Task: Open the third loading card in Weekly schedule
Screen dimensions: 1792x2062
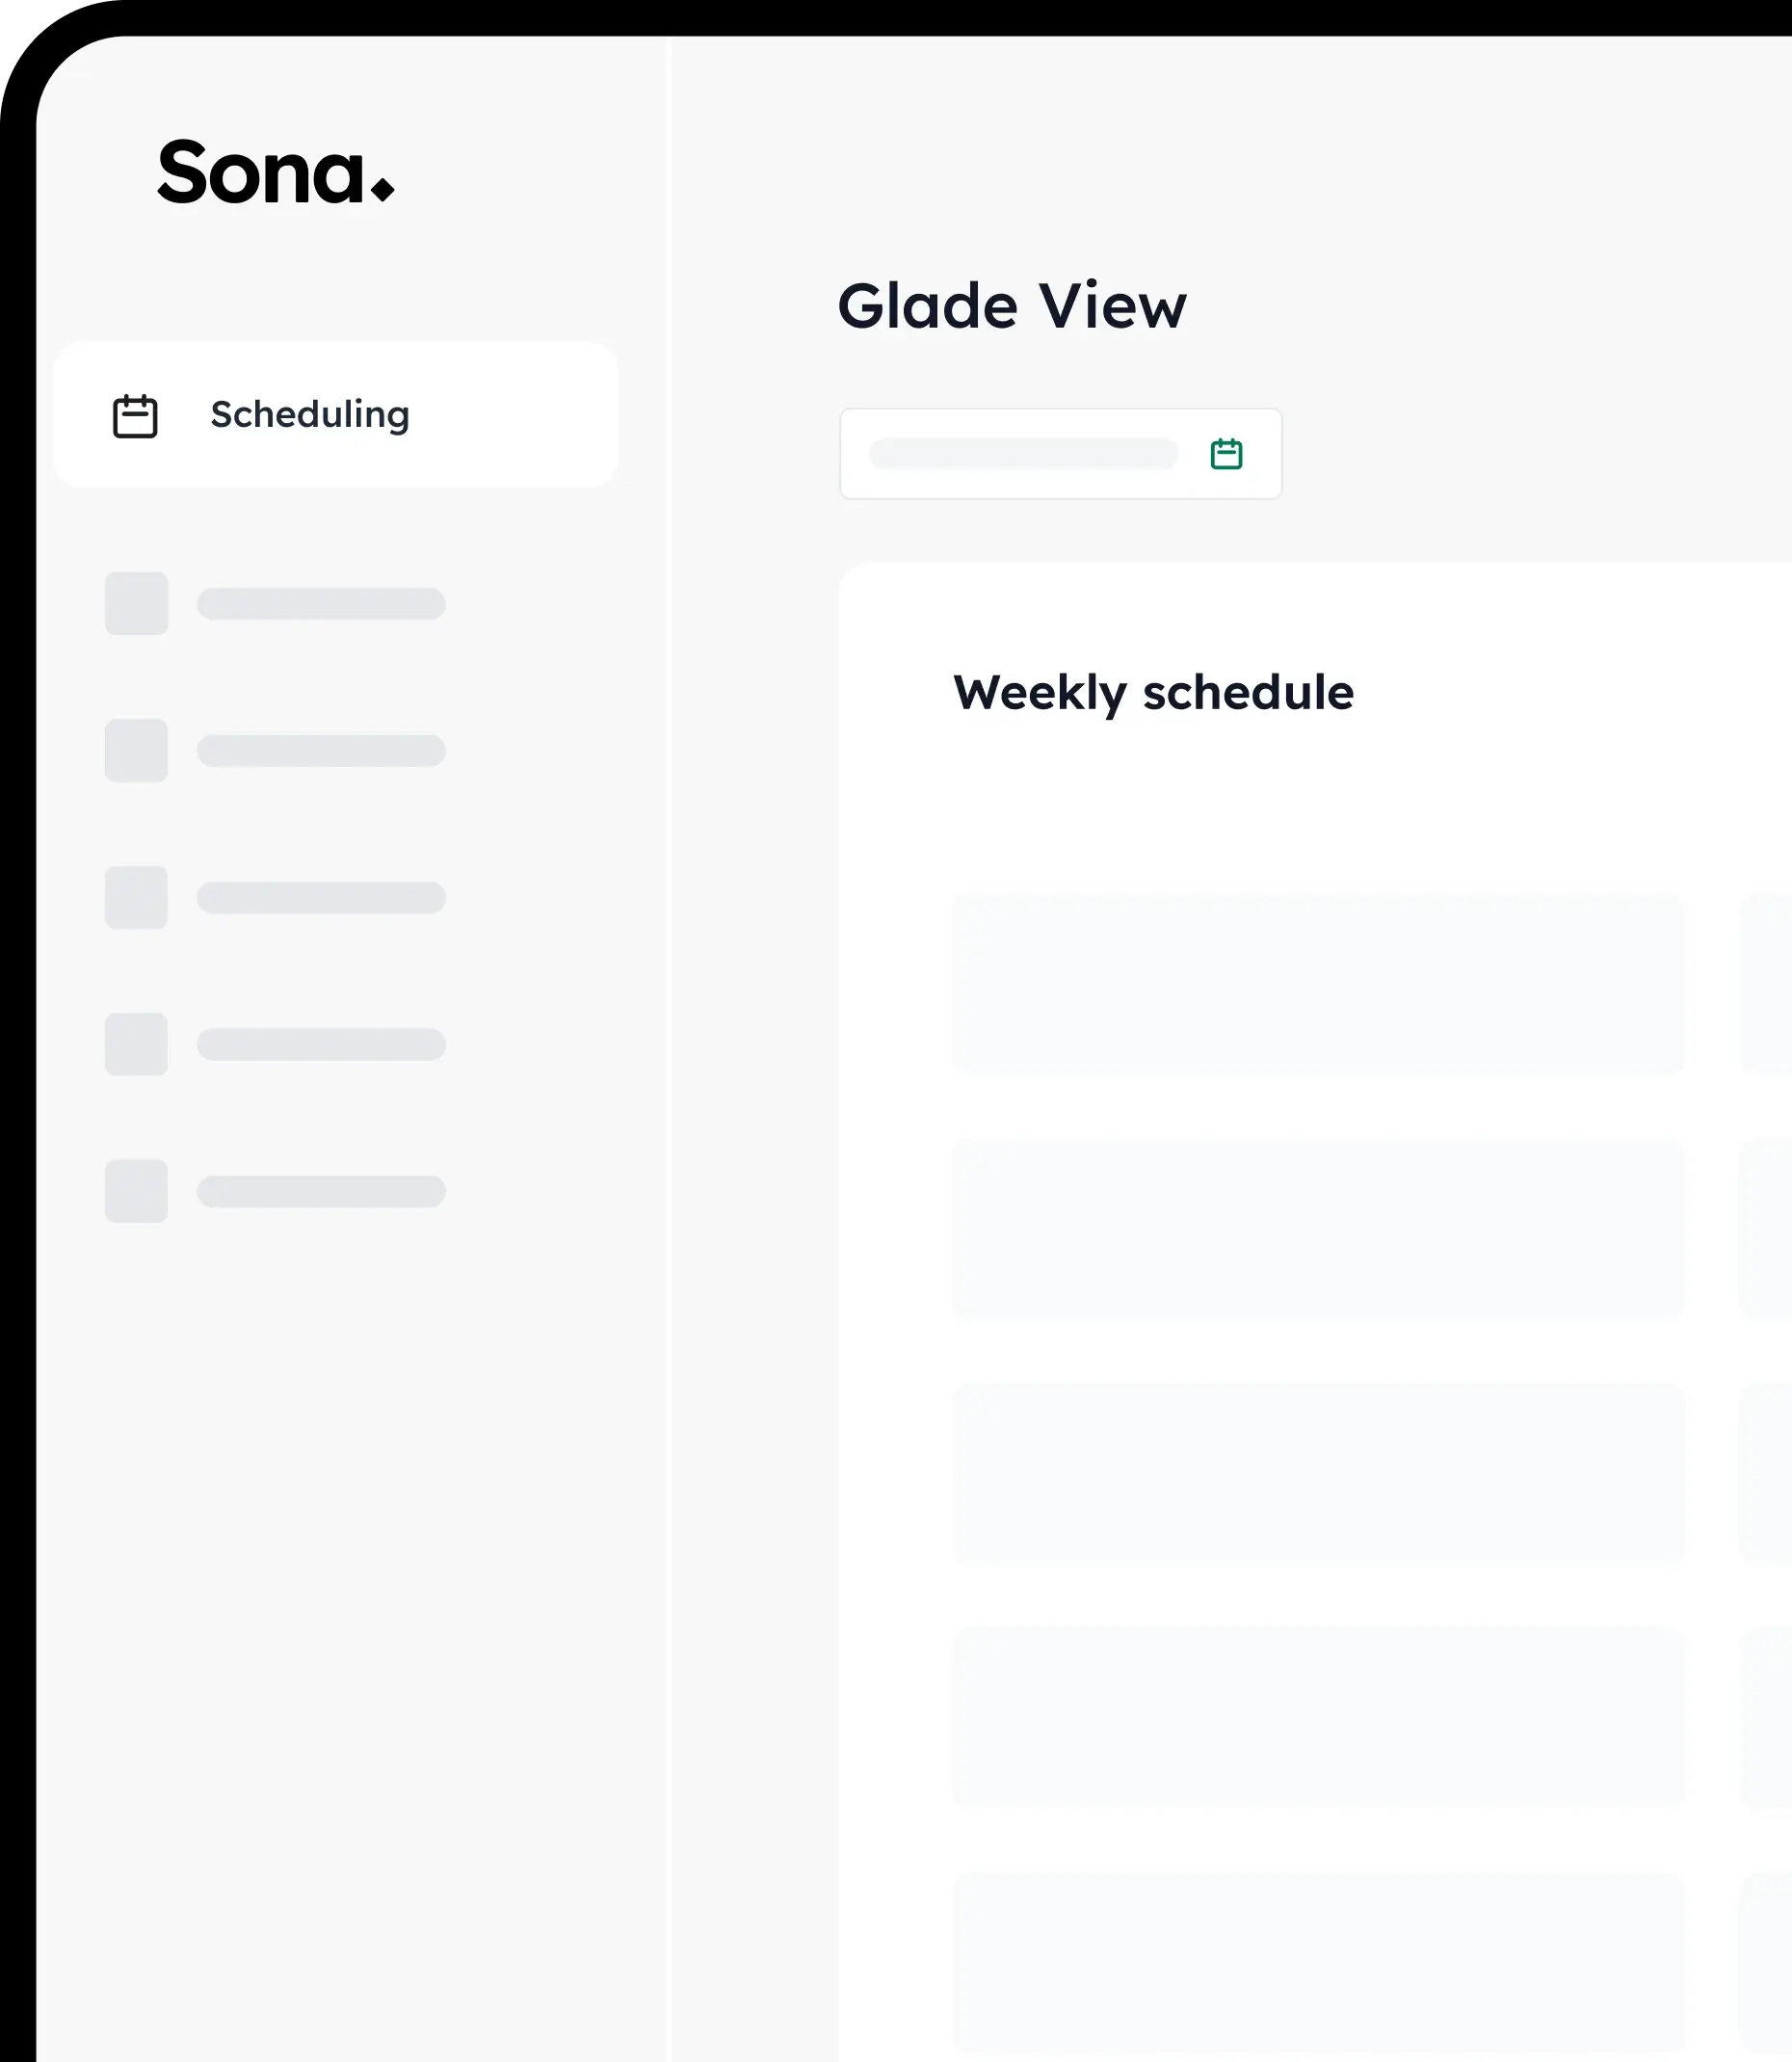Action: pos(1317,1473)
